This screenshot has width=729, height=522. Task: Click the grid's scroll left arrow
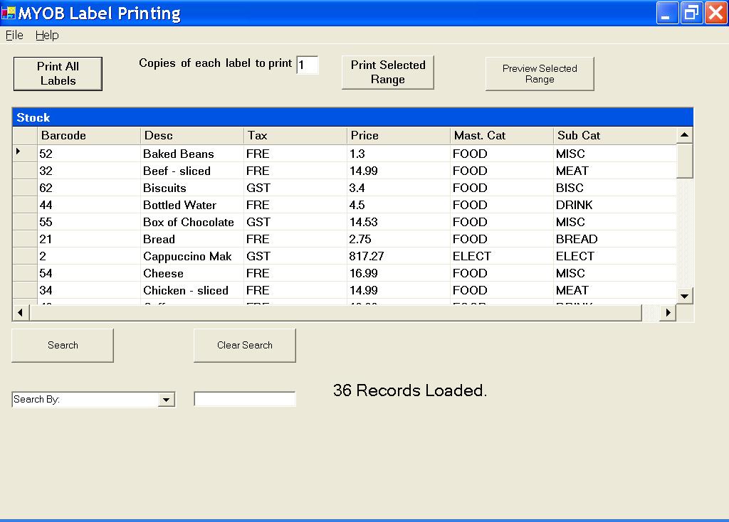(21, 312)
